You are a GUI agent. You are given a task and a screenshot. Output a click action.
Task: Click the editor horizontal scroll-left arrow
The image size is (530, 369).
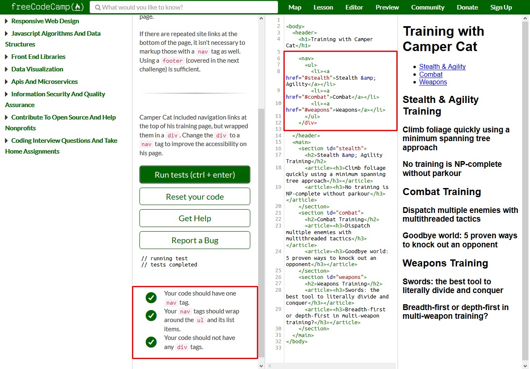270,366
